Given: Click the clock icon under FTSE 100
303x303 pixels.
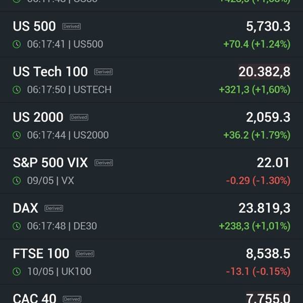Looking at the screenshot, I should (17, 272).
